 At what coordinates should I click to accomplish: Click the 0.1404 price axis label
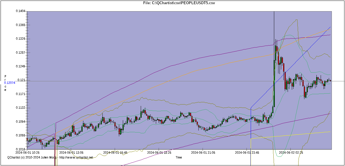(20, 11)
